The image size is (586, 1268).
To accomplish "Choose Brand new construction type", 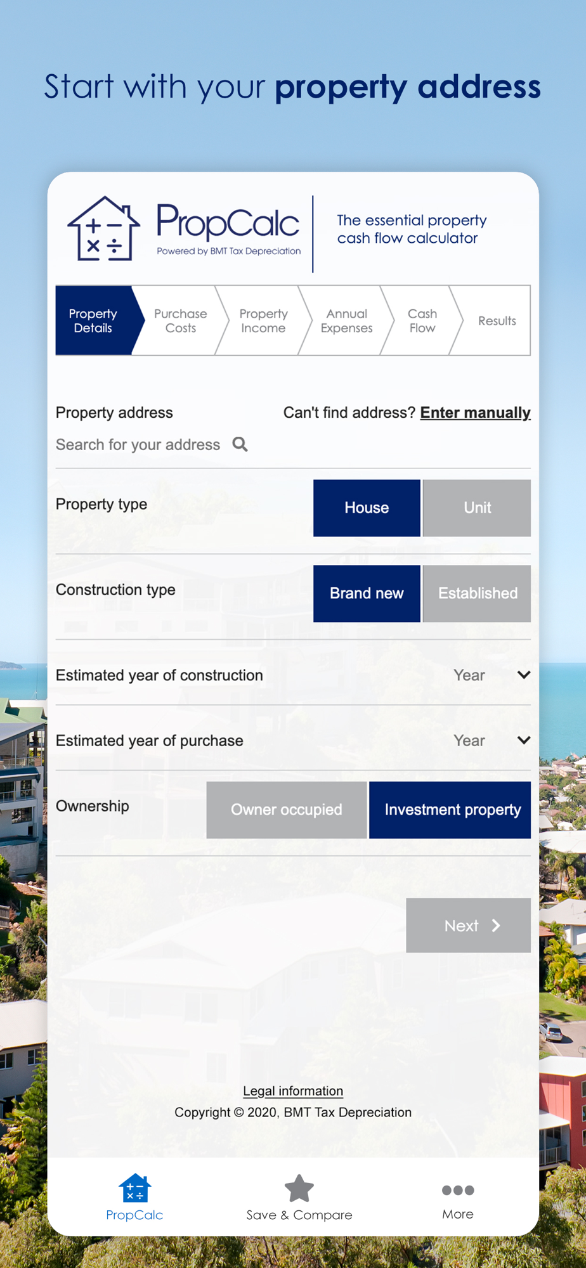I will [367, 593].
